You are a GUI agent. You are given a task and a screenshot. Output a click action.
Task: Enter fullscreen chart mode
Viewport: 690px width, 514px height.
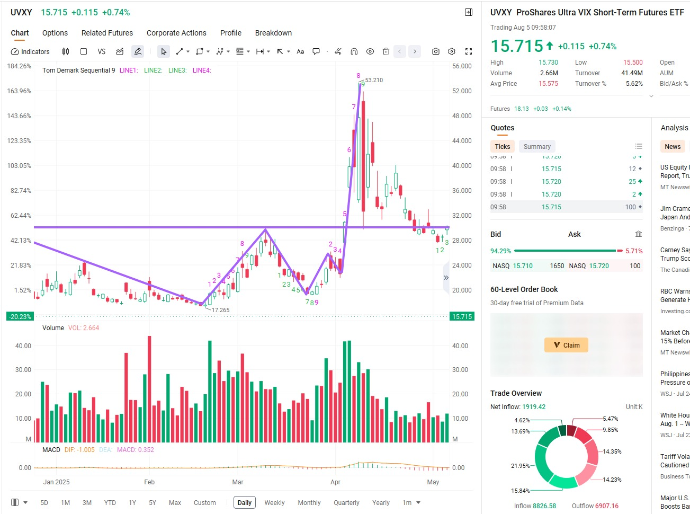[469, 51]
